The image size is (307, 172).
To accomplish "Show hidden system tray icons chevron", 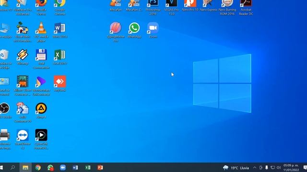I will point(255,168).
